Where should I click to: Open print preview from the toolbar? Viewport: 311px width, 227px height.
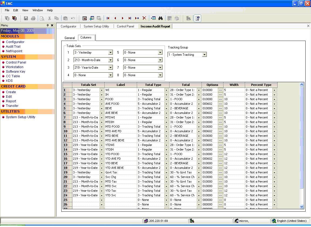42,18
